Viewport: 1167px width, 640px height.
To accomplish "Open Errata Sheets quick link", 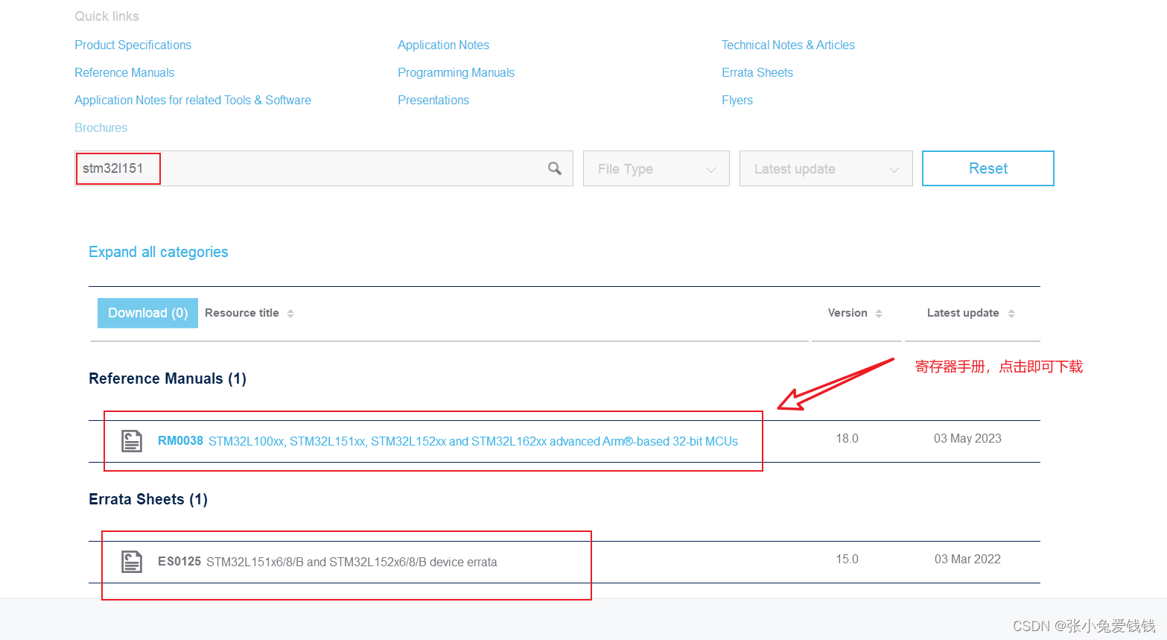I will (757, 72).
